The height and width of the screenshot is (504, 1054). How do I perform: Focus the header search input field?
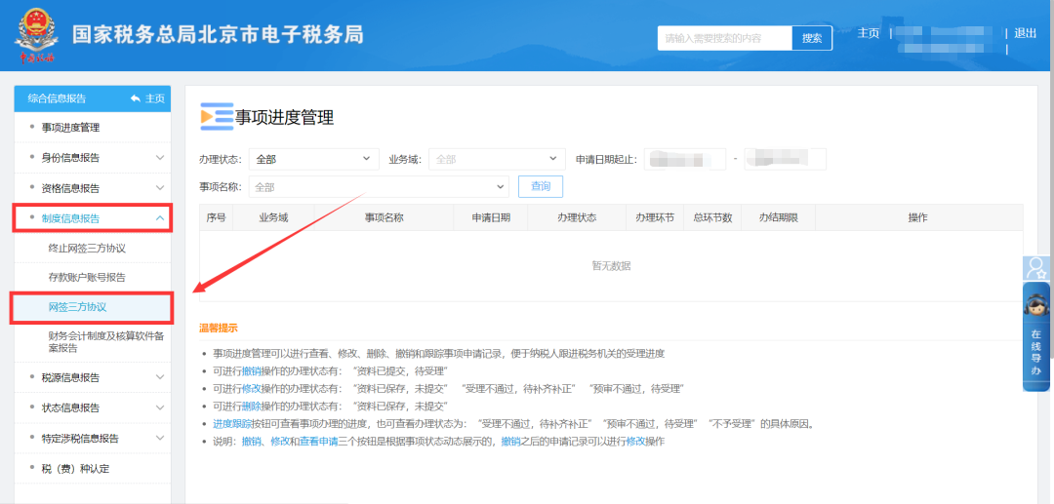tap(724, 38)
